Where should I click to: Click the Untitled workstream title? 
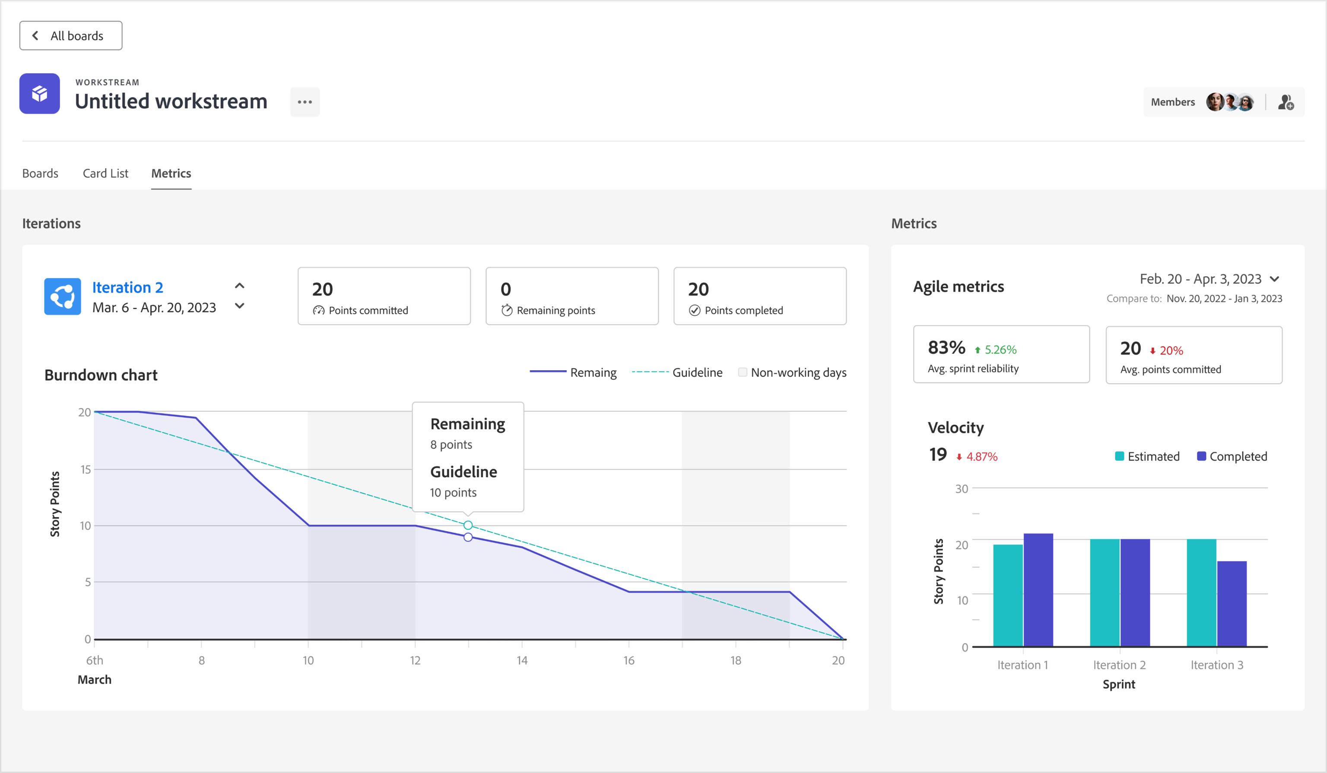pos(171,101)
